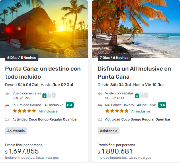Click Asistencia tag in left card
180x163 pixels.
[x=16, y=131]
